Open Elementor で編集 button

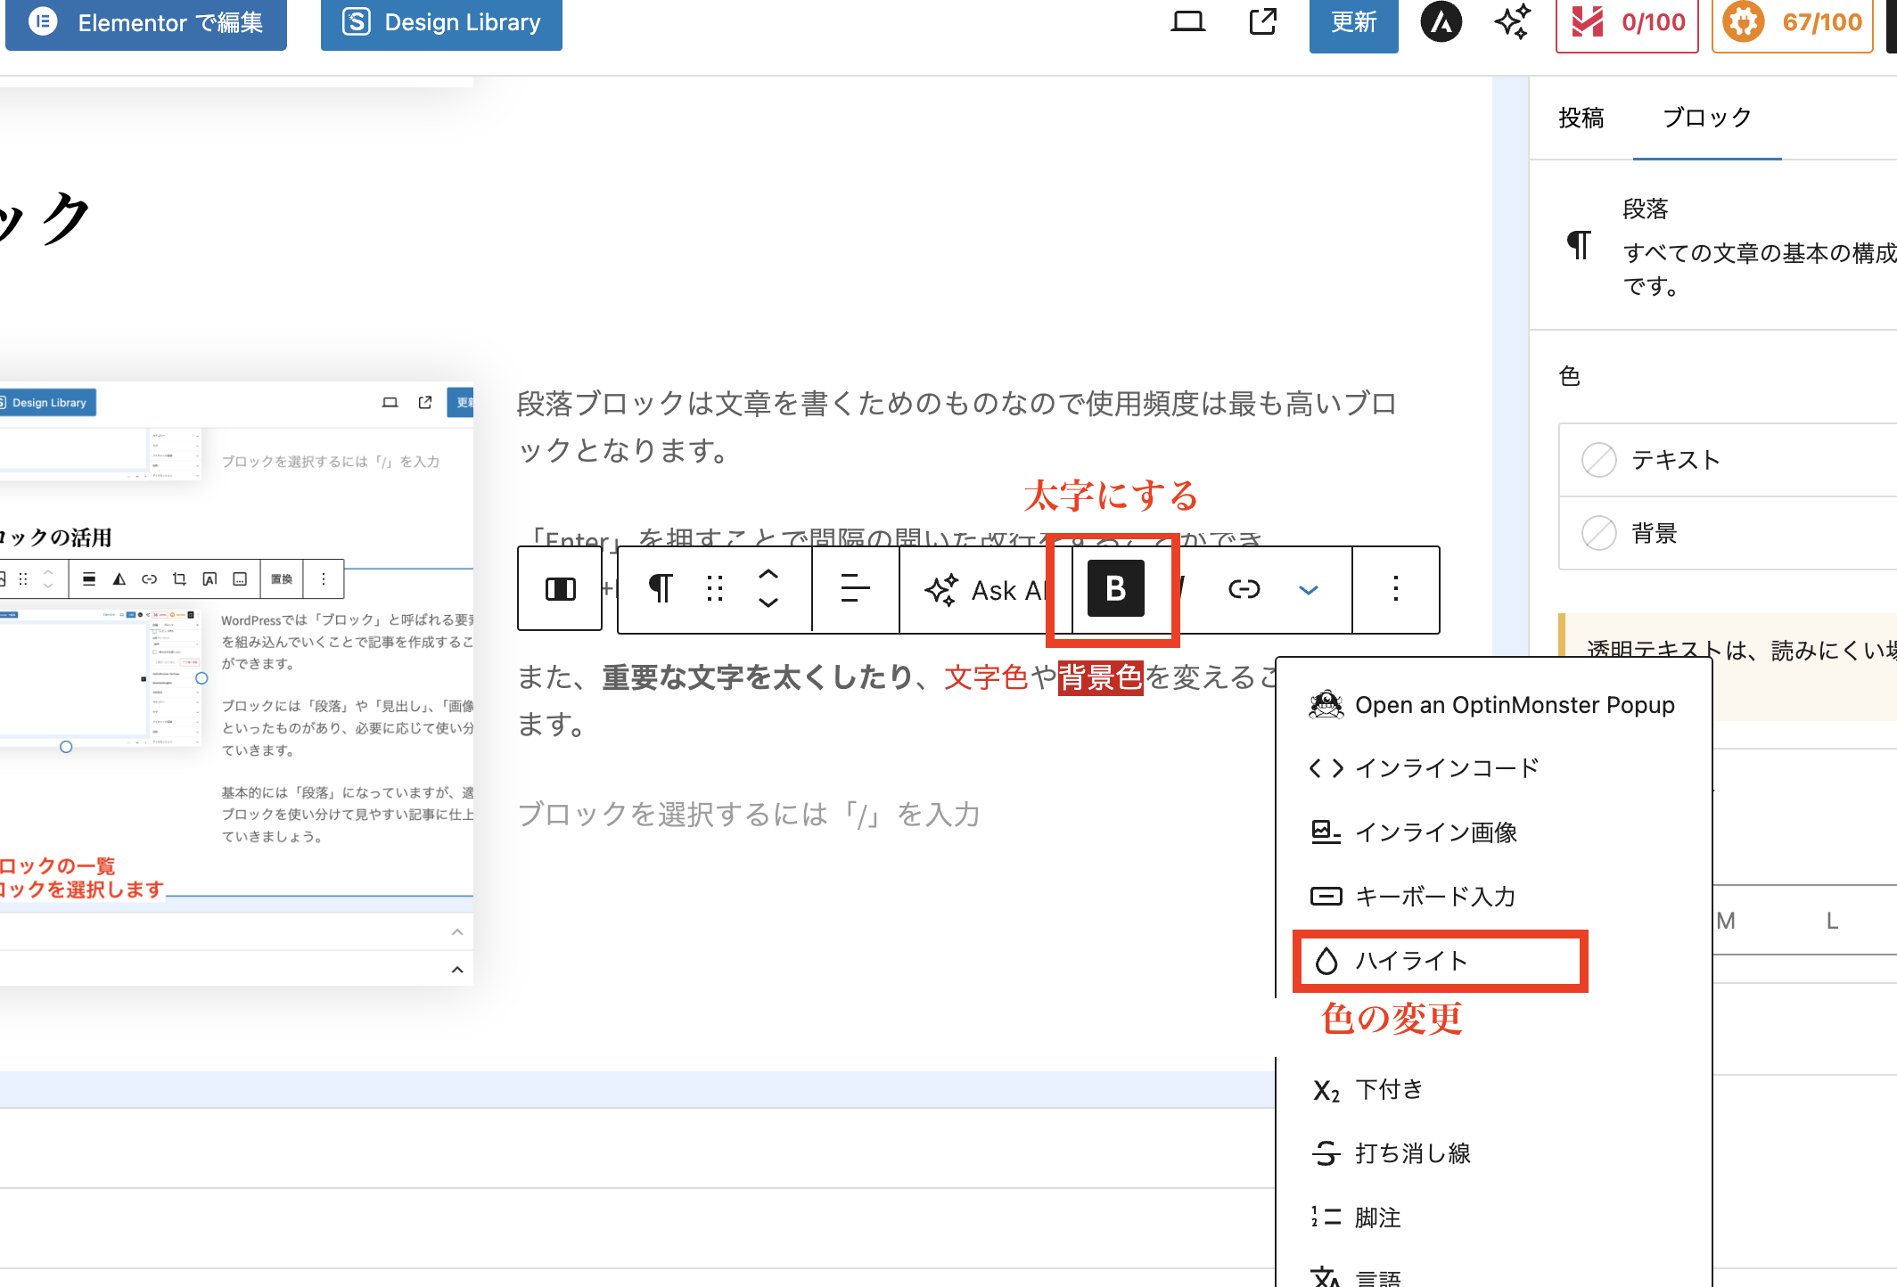[147, 22]
